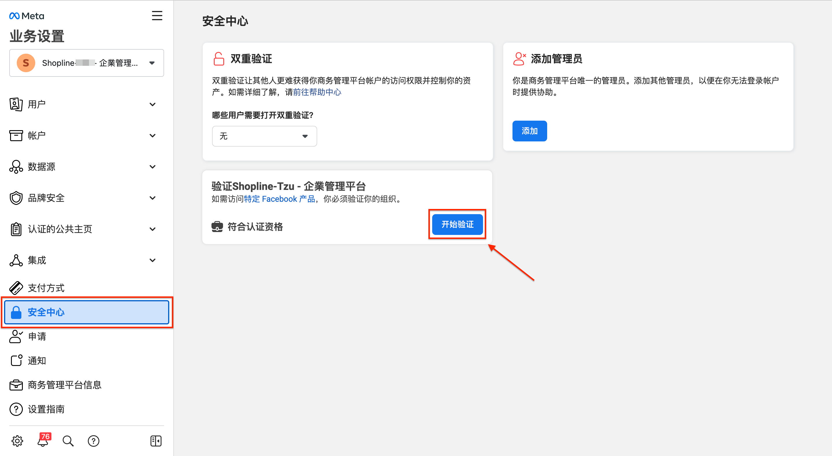Click the orange S account avatar

(x=26, y=63)
